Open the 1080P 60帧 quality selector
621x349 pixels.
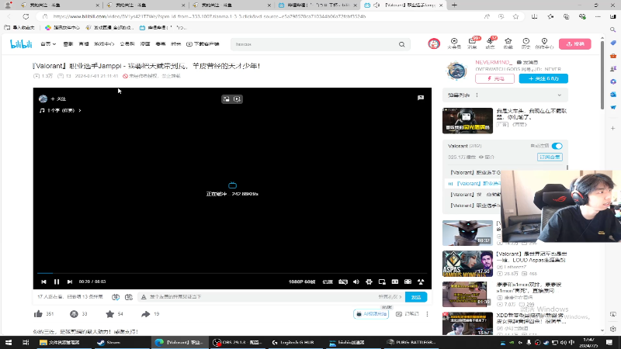[x=302, y=282]
